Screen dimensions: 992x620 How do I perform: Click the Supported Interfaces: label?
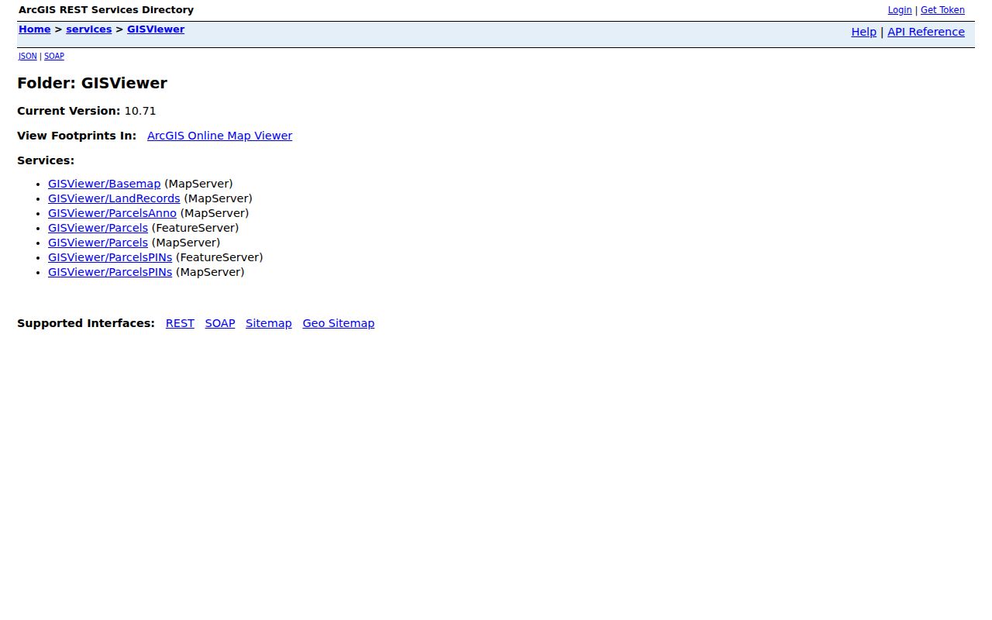pyautogui.click(x=86, y=323)
